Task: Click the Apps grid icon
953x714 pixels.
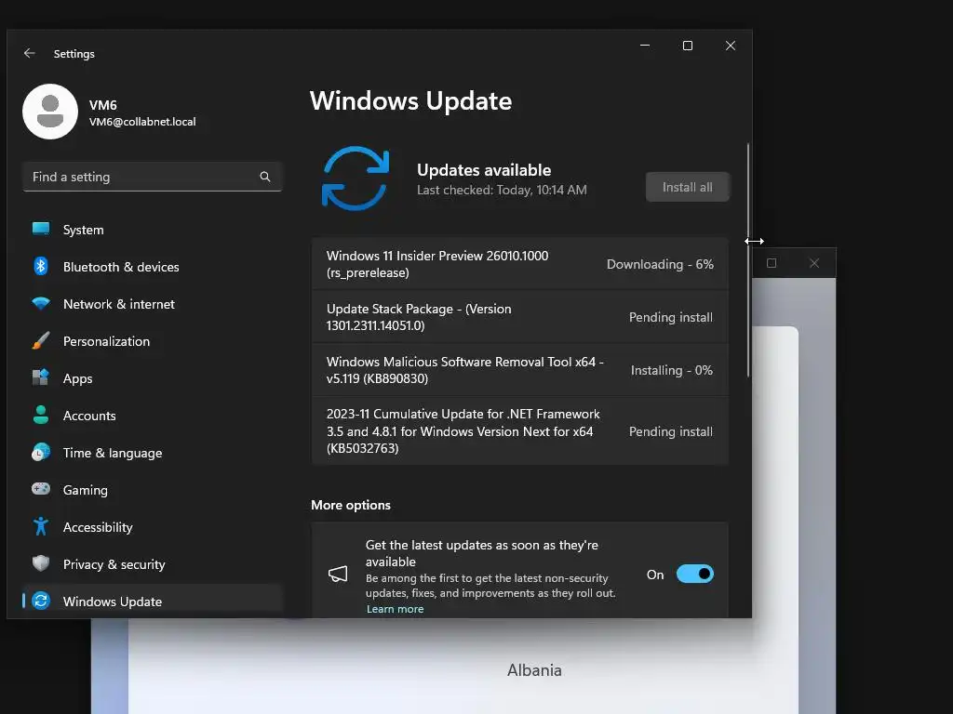Action: click(x=41, y=377)
